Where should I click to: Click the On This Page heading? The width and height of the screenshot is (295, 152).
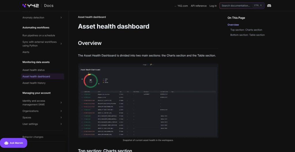(x=236, y=18)
